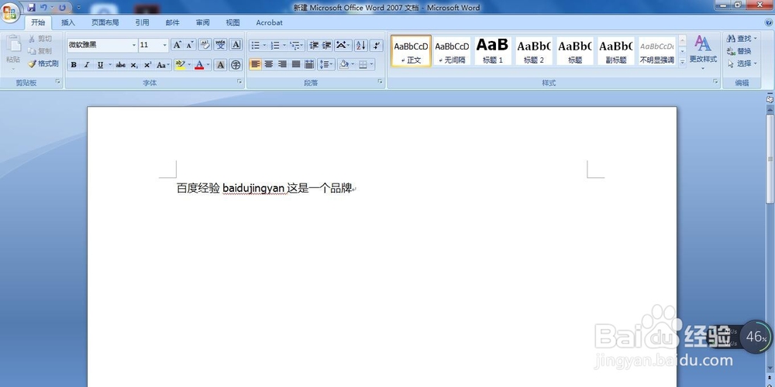Apply the 正文 (Normal) style
Viewport: 775px width, 387px height.
tap(411, 51)
